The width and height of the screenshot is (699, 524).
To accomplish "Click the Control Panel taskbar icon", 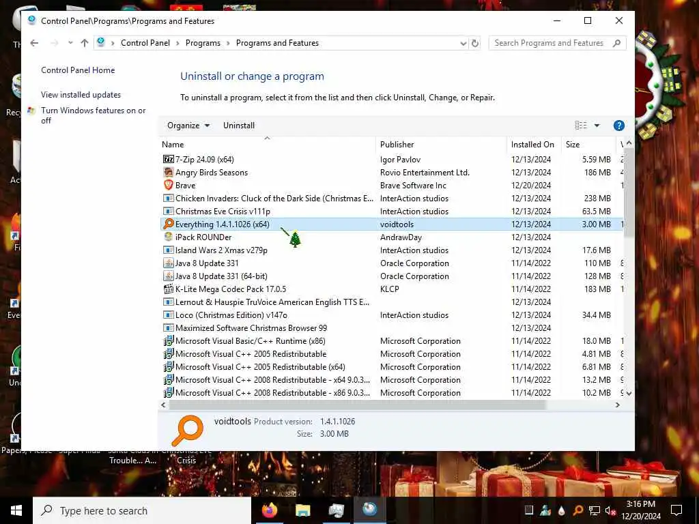I will [369, 510].
